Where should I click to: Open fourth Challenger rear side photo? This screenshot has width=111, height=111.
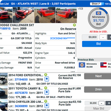[66, 15]
